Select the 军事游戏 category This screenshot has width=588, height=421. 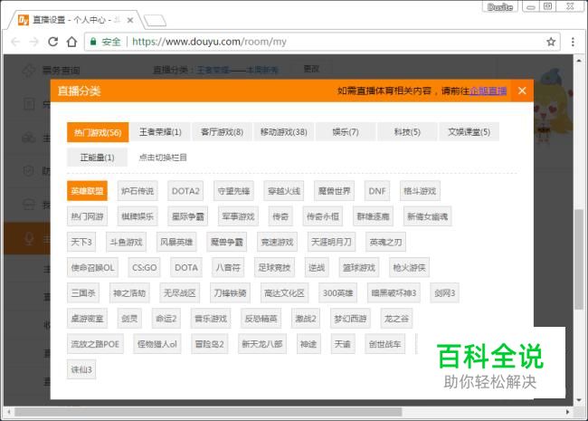[x=238, y=216]
